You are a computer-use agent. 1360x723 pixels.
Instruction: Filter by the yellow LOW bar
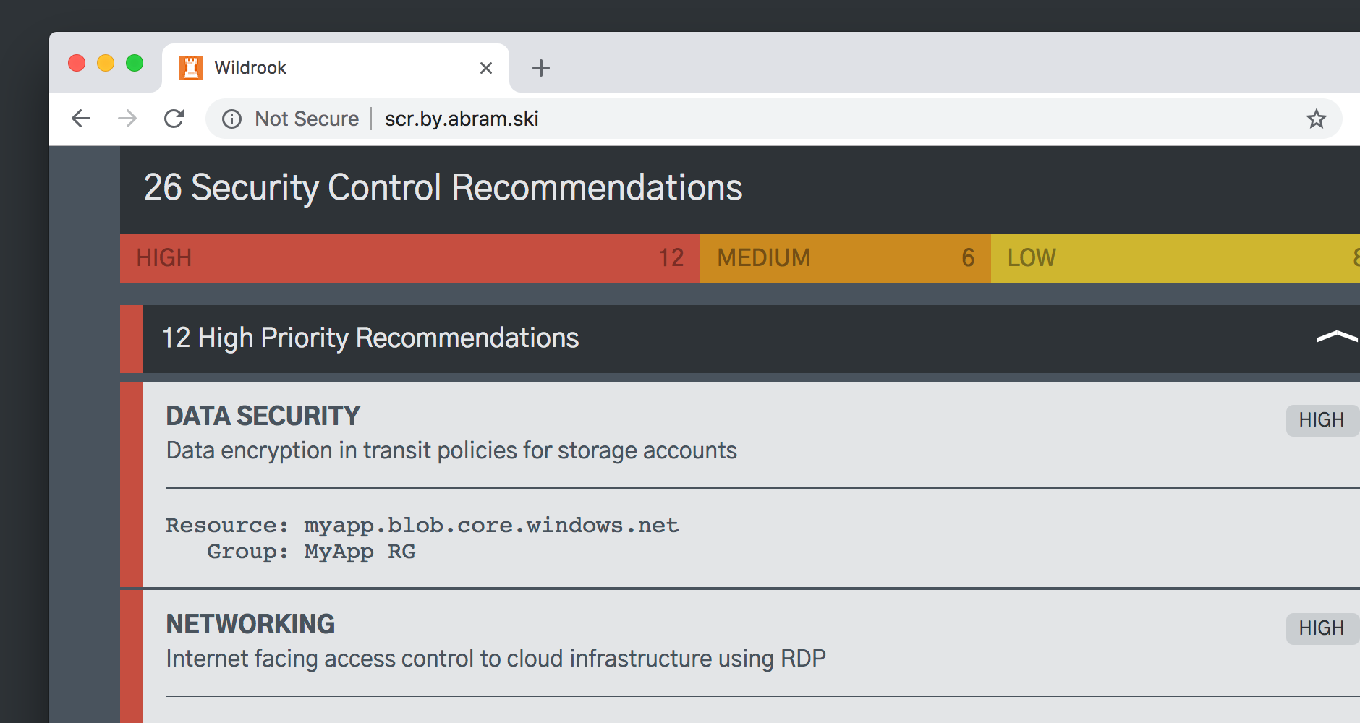point(1176,258)
